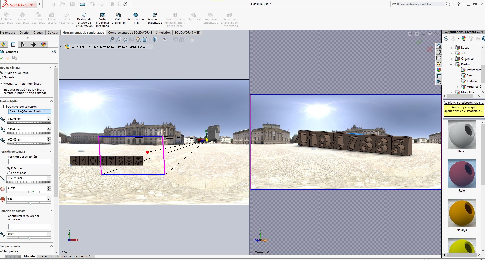
Task: Click the SOLIDWORKS logo menu
Action: (19, 4)
